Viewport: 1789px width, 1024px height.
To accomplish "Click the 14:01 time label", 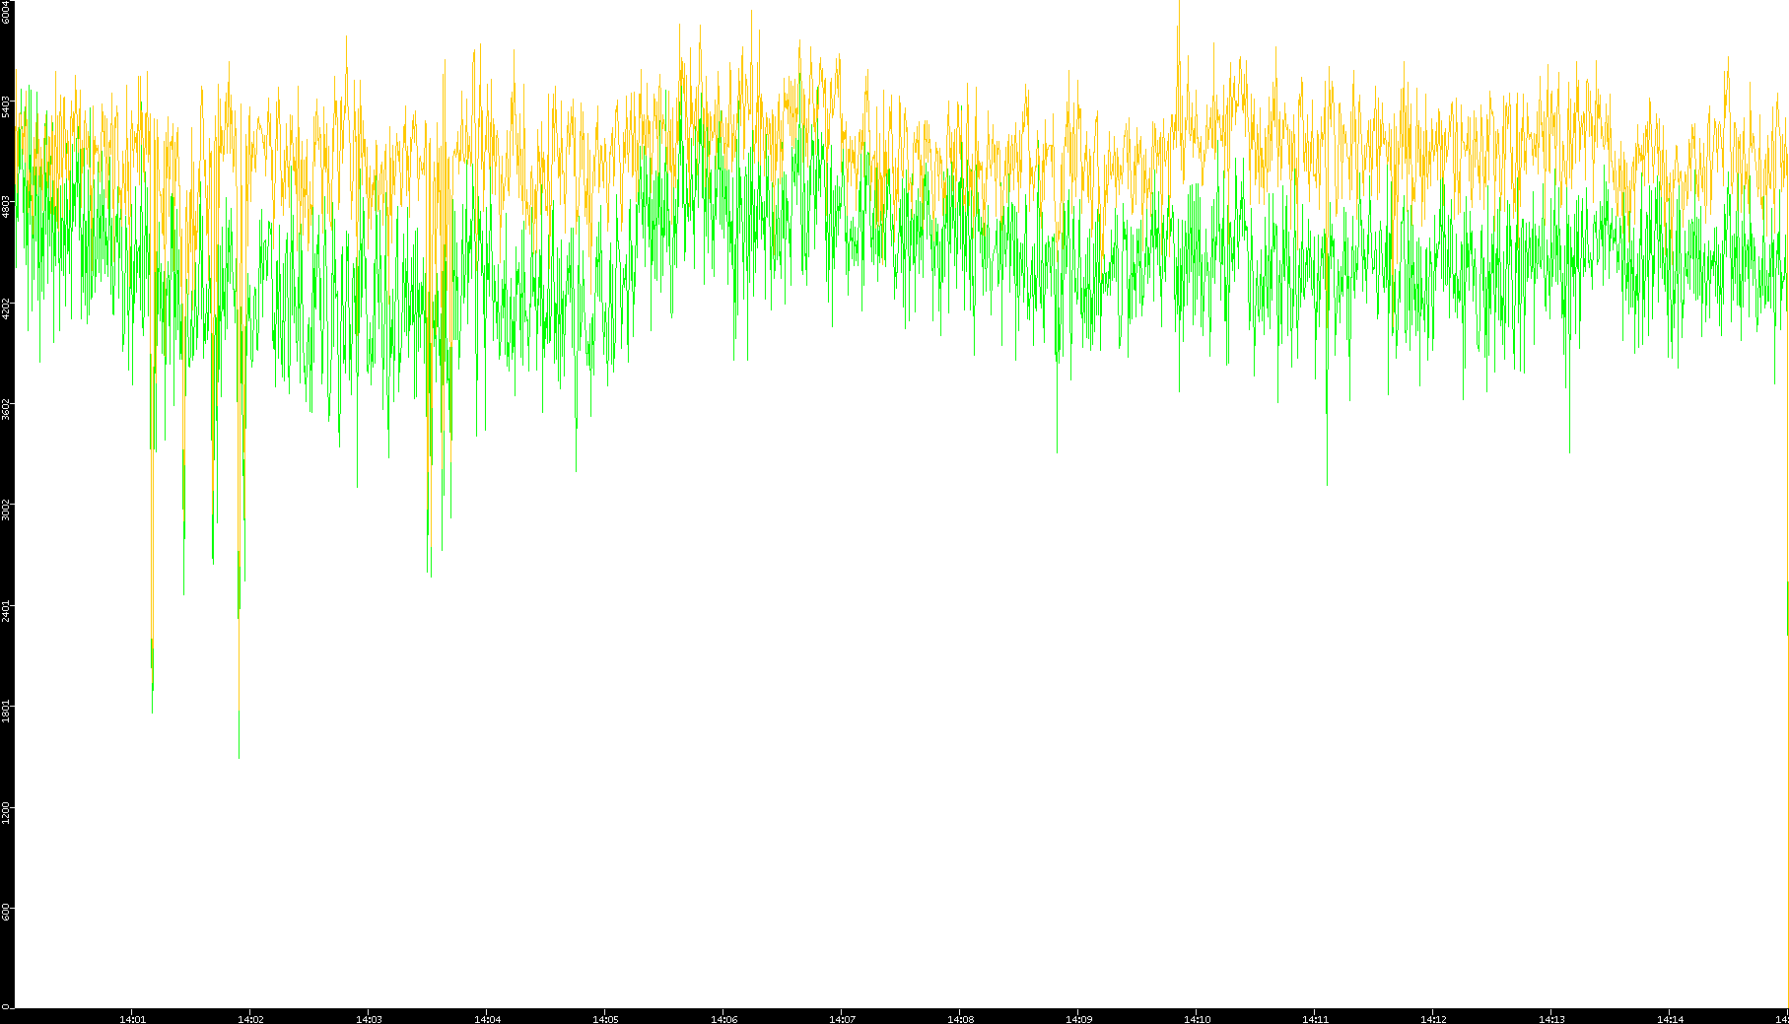I will (x=132, y=1019).
